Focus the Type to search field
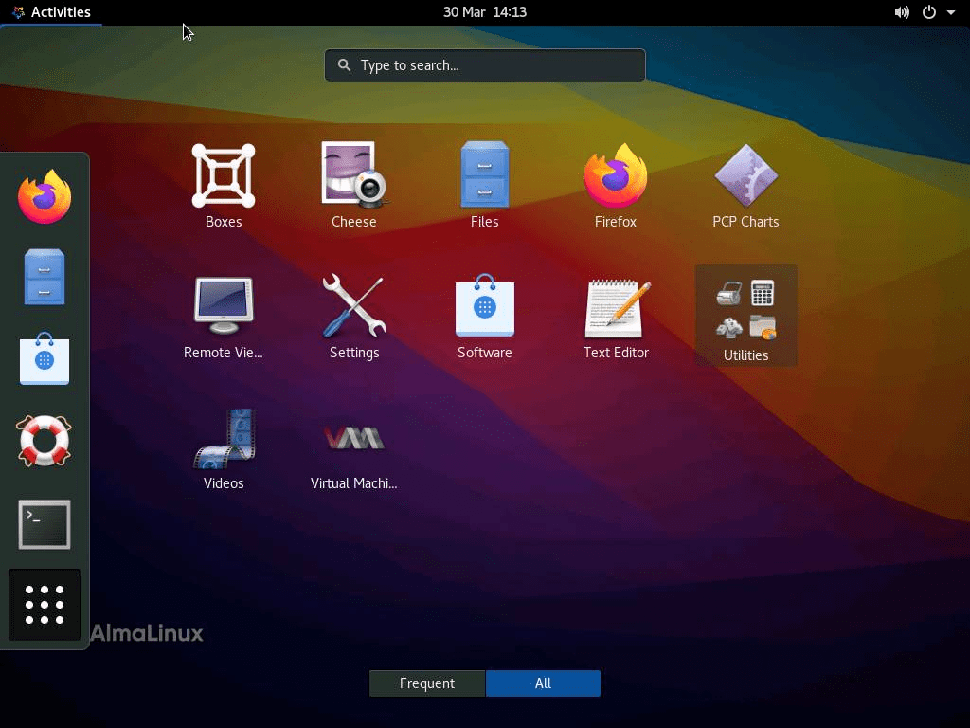Screen dimensions: 970x728 click(x=485, y=65)
